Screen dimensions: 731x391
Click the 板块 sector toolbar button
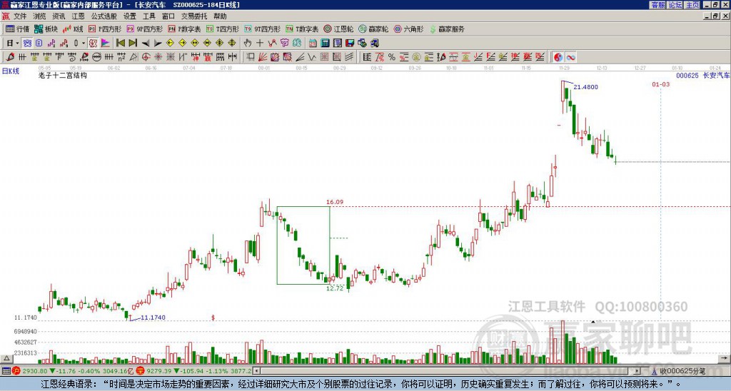click(x=46, y=29)
